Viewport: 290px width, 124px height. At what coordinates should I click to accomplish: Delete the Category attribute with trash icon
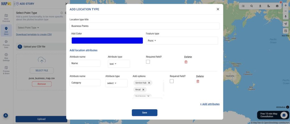[x=198, y=81]
